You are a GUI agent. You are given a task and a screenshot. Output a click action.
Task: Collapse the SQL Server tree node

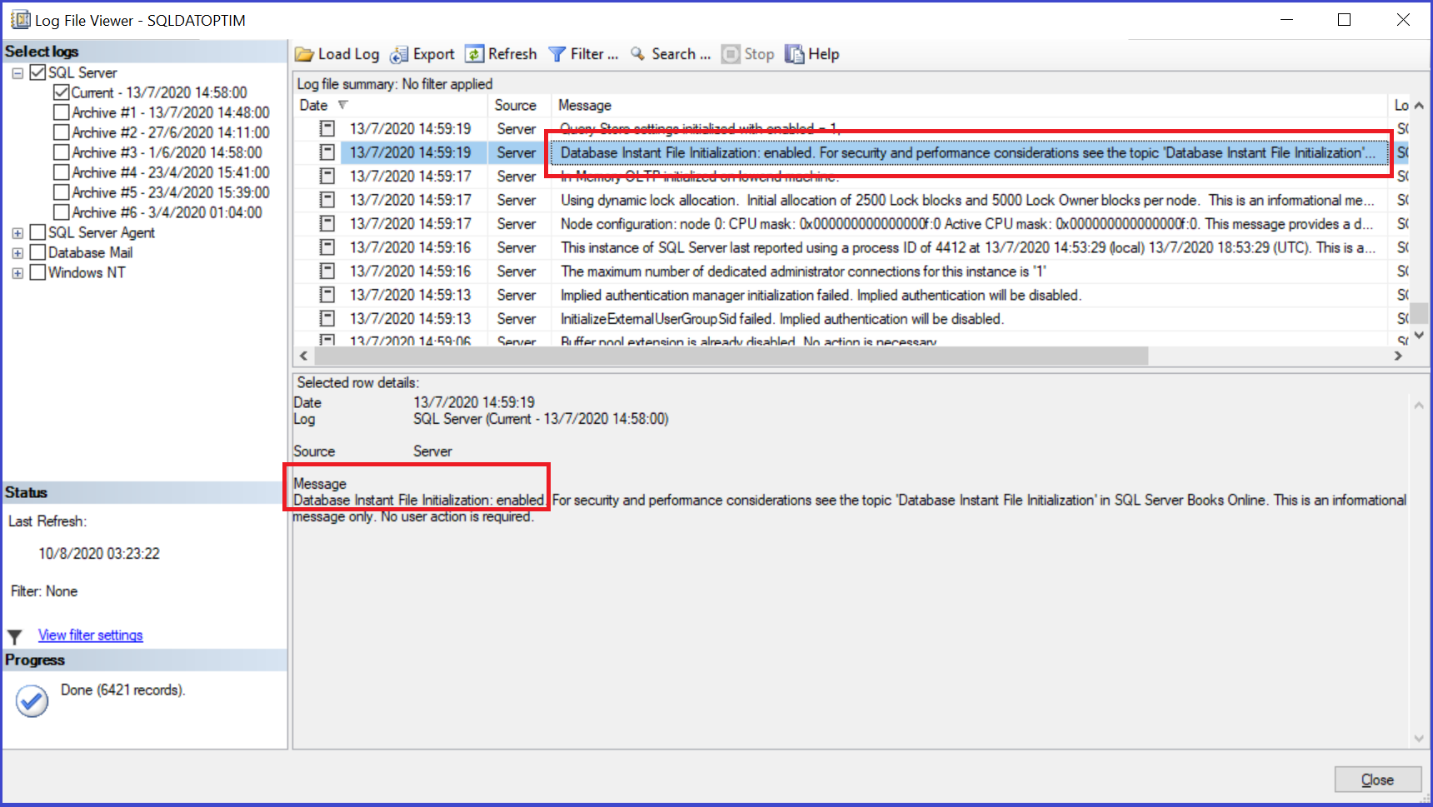pyautogui.click(x=17, y=72)
